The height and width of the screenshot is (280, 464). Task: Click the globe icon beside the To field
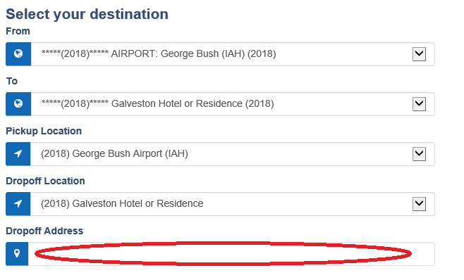(x=18, y=103)
